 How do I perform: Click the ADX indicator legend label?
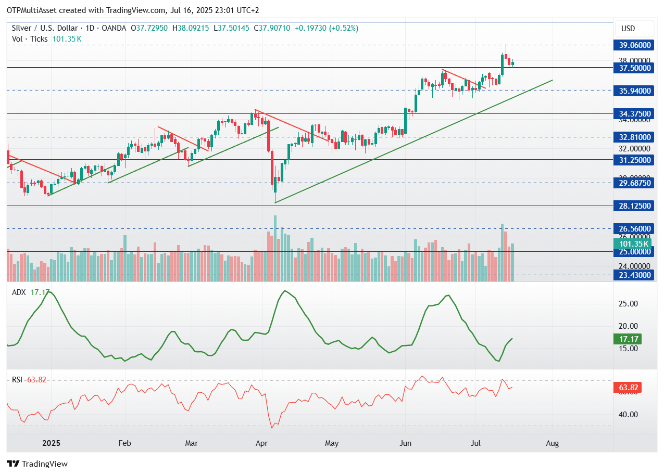19,292
